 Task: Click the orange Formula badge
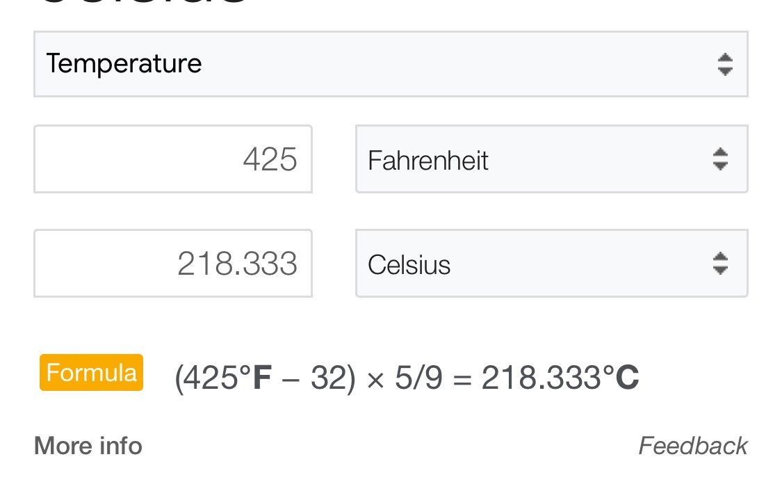coord(91,373)
